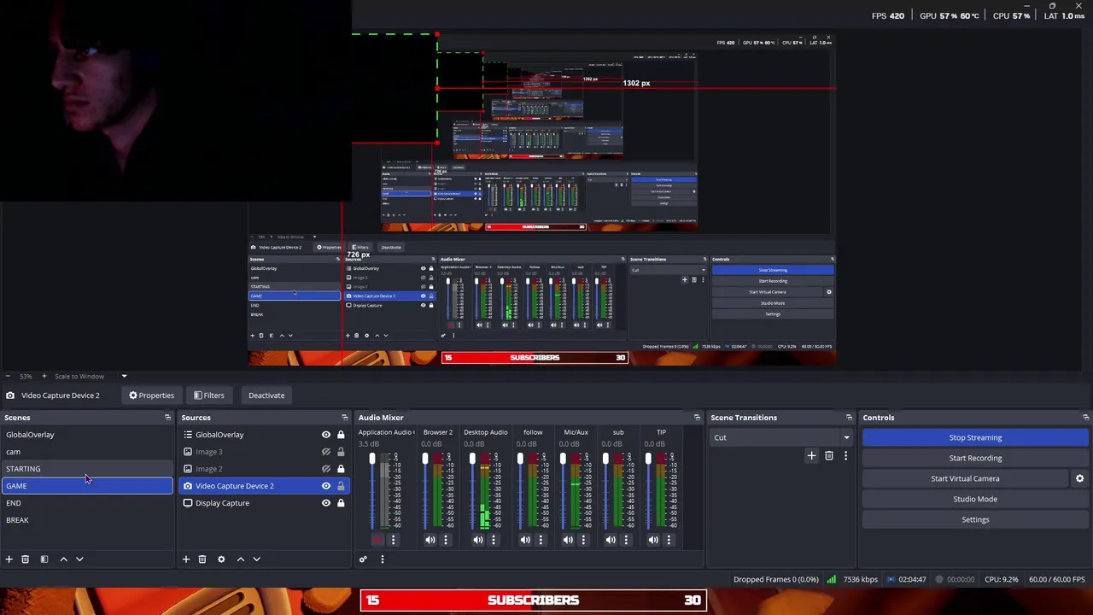Image resolution: width=1093 pixels, height=615 pixels.
Task: Switch to the cam scene
Action: [87, 452]
